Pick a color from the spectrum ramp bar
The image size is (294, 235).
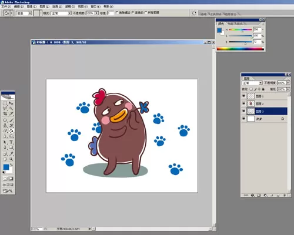coord(240,49)
